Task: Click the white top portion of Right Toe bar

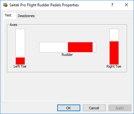Action: pyautogui.click(x=114, y=35)
